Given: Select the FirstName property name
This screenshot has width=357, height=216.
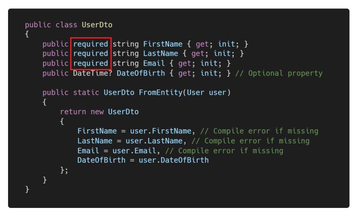Looking at the screenshot, I should [163, 44].
